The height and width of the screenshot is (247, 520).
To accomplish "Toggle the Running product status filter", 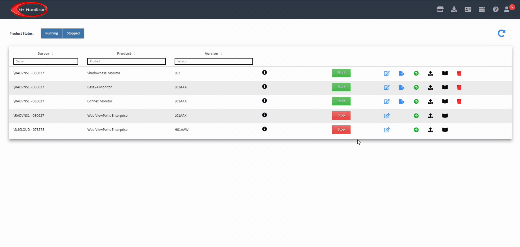I will click(52, 33).
